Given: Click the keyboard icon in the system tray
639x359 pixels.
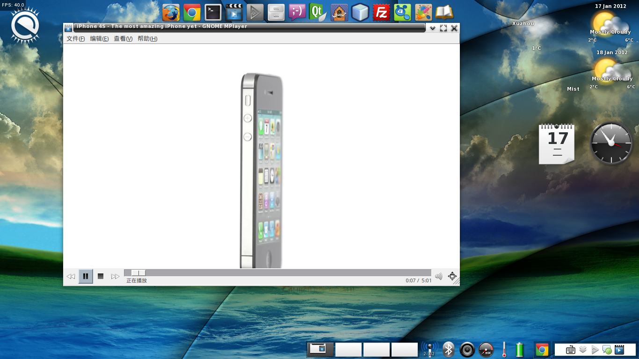Looking at the screenshot, I should [x=570, y=350].
